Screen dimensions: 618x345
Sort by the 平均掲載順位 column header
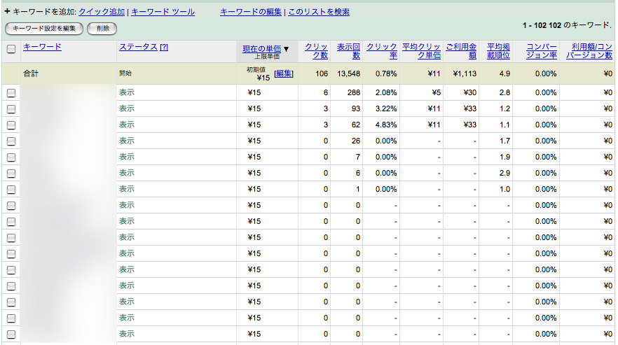point(498,50)
